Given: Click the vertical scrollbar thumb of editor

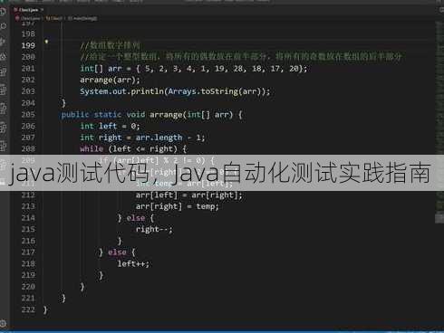Looking at the screenshot, I should point(439,218).
